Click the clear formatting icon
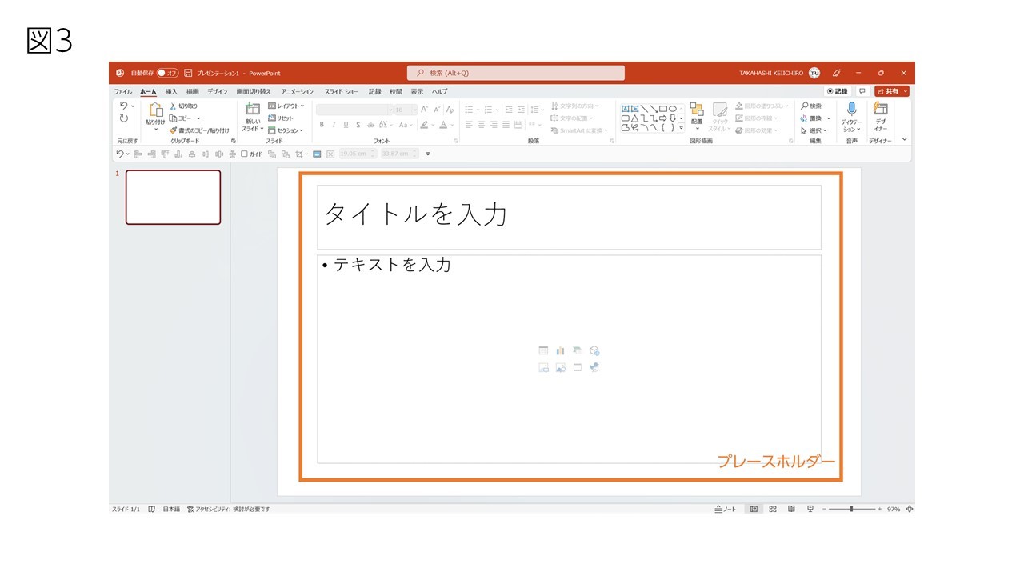Image resolution: width=1024 pixels, height=576 pixels. coord(450,110)
